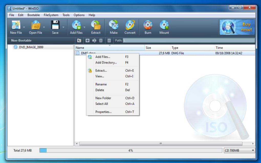This screenshot has width=261, height=163.
Task: Click the DVD_IMAGE_3999 disc icon in tree
Action: [x=15, y=47]
